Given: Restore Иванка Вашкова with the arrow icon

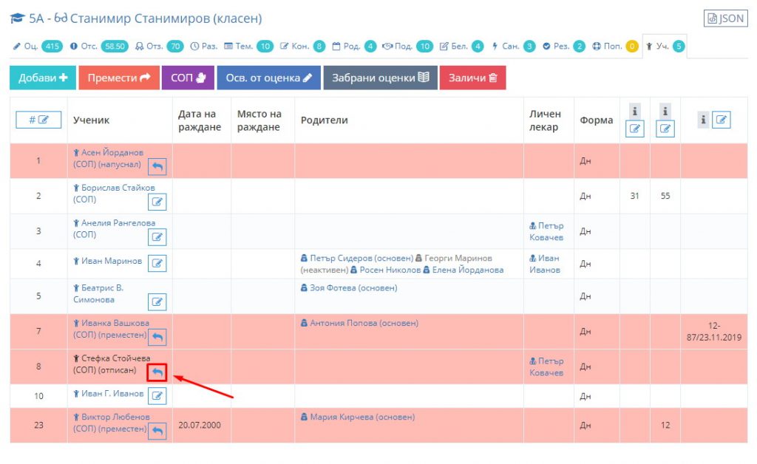Looking at the screenshot, I should 157,337.
